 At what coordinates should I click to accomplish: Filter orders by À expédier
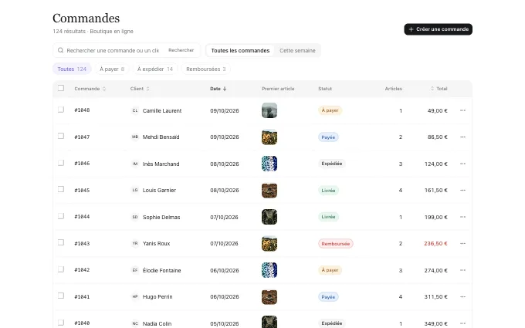155,69
